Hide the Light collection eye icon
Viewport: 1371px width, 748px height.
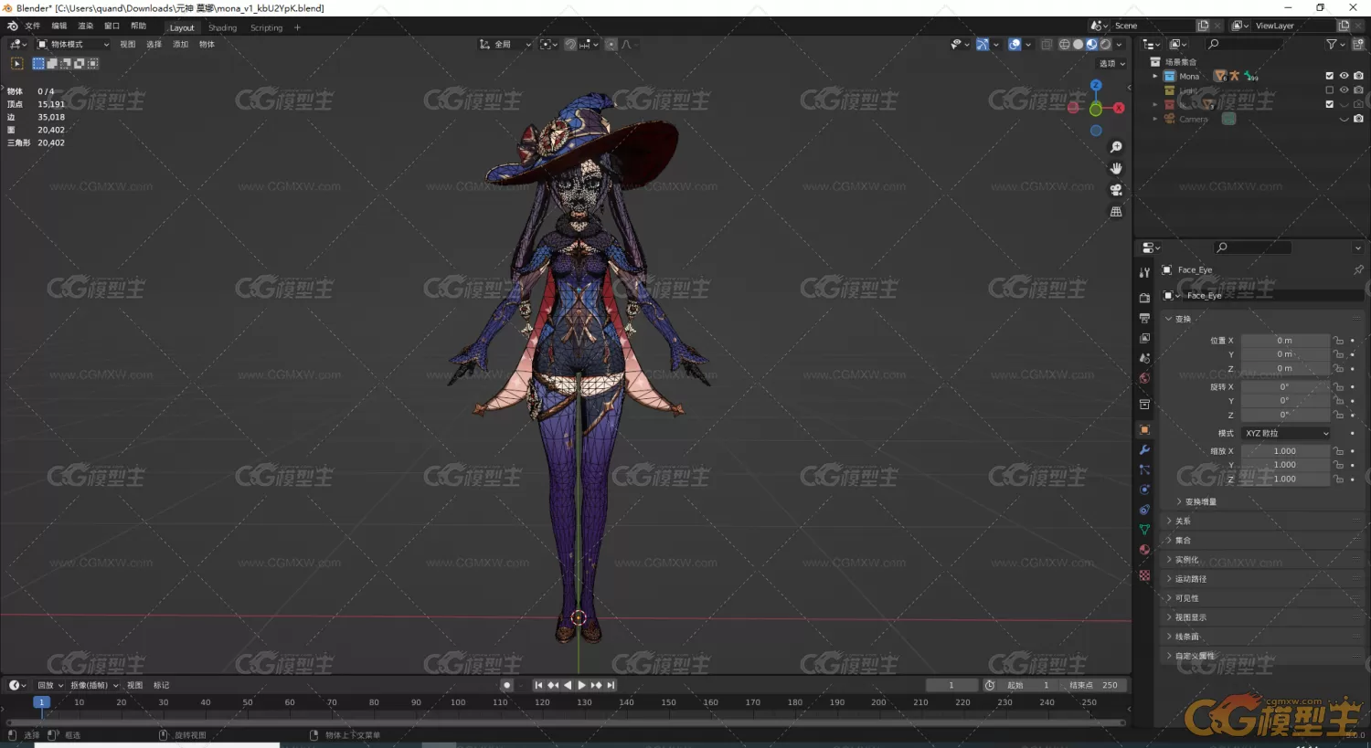click(1344, 90)
